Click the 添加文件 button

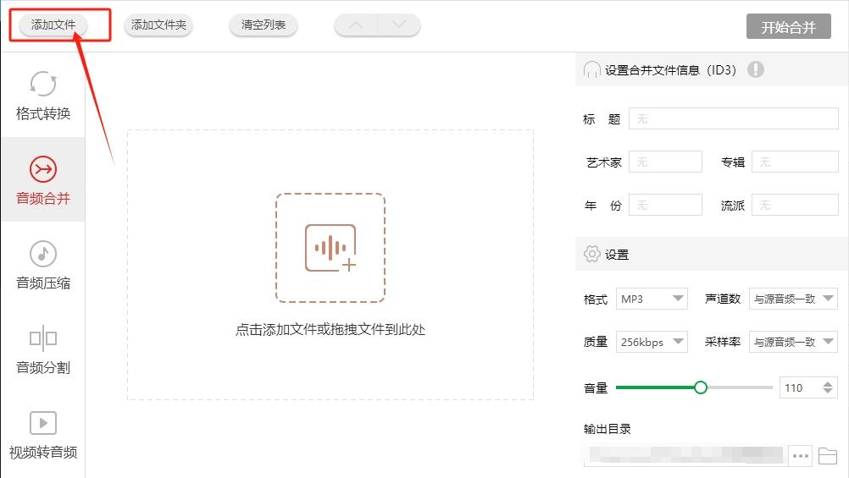(53, 25)
